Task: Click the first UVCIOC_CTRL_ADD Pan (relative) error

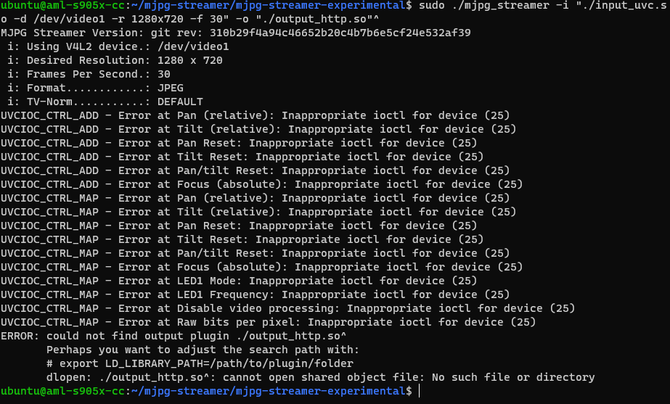Action: pyautogui.click(x=255, y=115)
